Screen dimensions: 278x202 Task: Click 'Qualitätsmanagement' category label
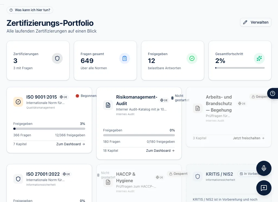tap(41, 108)
